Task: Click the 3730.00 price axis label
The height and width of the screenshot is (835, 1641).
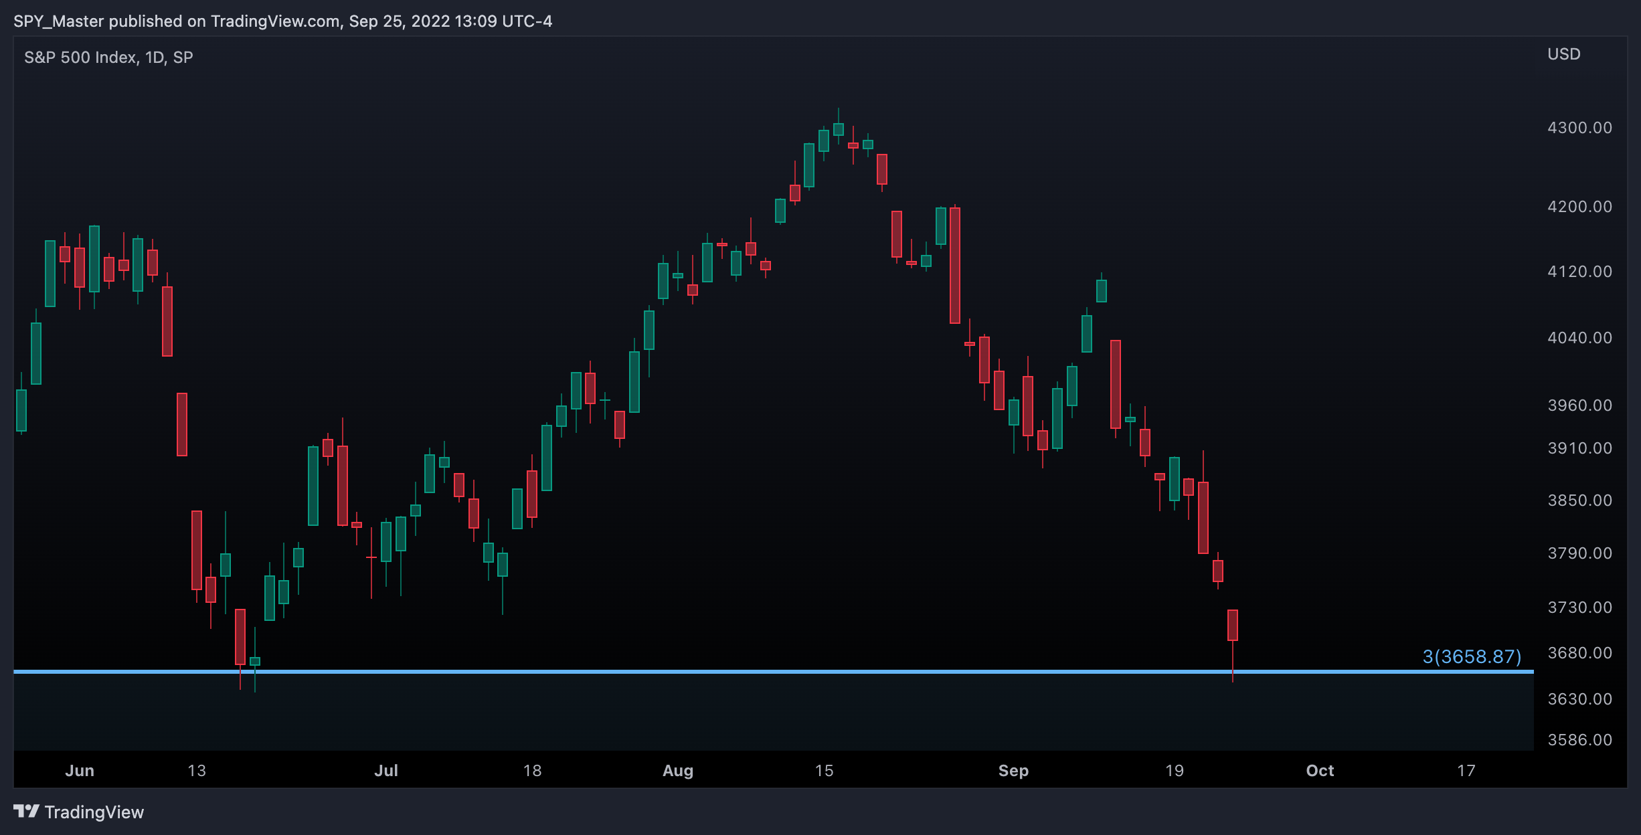Action: point(1579,608)
